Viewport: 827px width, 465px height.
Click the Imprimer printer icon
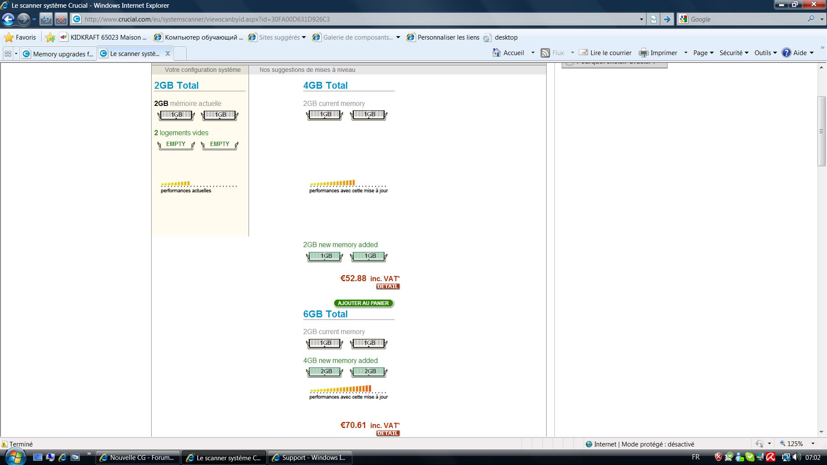(x=644, y=53)
